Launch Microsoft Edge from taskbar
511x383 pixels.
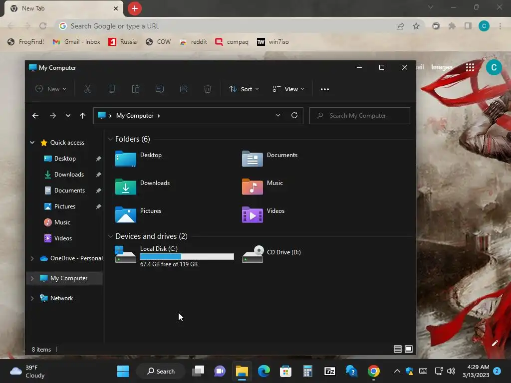click(264, 371)
